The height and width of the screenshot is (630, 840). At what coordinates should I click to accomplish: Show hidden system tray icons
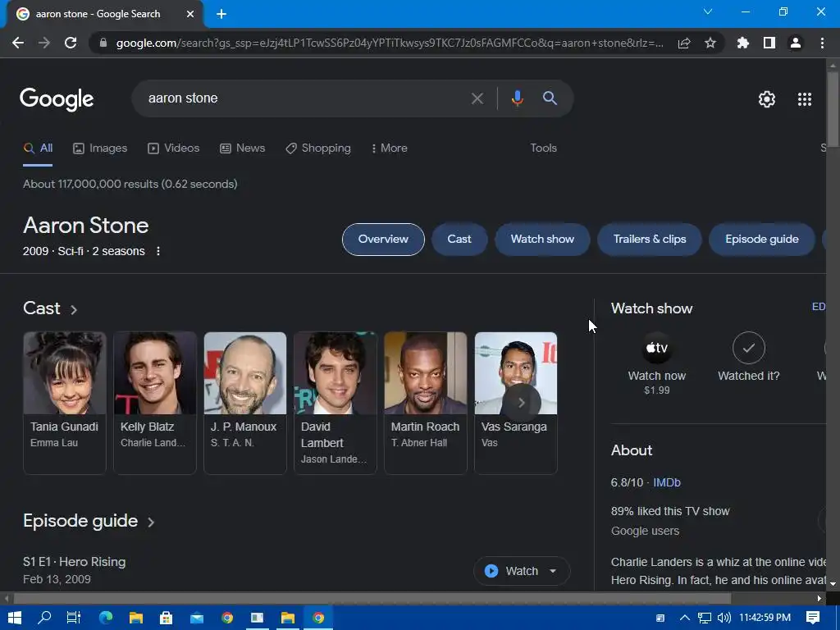pos(685,618)
